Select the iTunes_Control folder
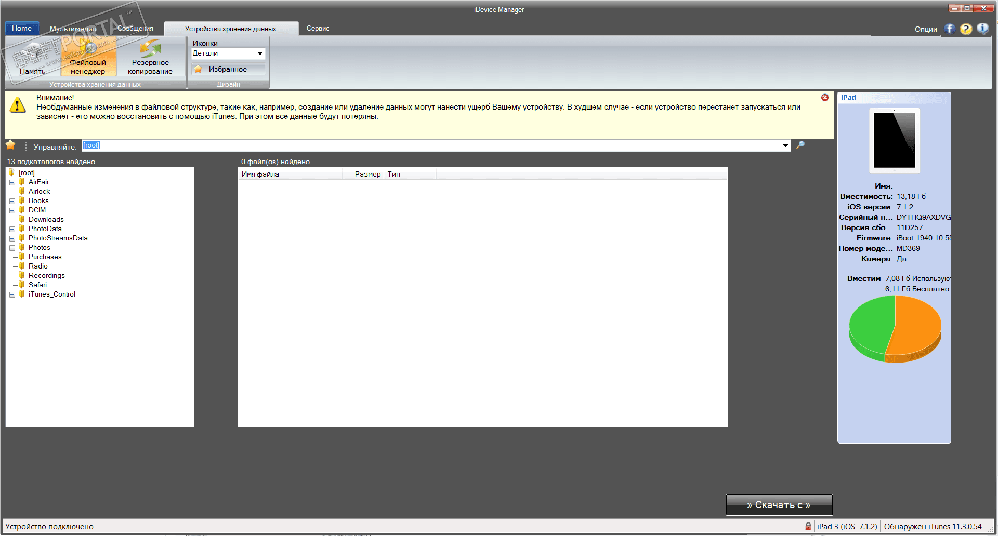The image size is (998, 536). pyautogui.click(x=52, y=294)
